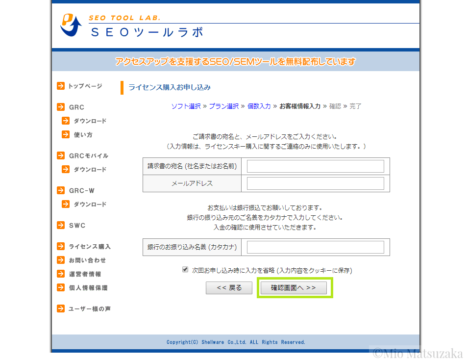
Task: Click the orange banner アクセスアップを支援する headline
Action: click(x=236, y=62)
